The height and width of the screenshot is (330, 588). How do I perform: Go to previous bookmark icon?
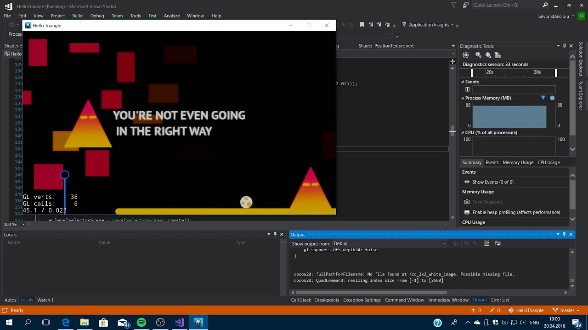(371, 25)
